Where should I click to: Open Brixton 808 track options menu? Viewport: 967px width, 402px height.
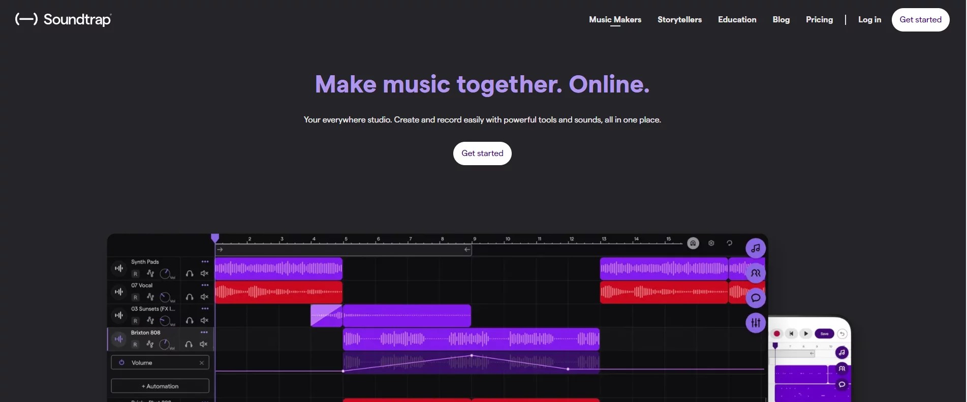click(204, 332)
